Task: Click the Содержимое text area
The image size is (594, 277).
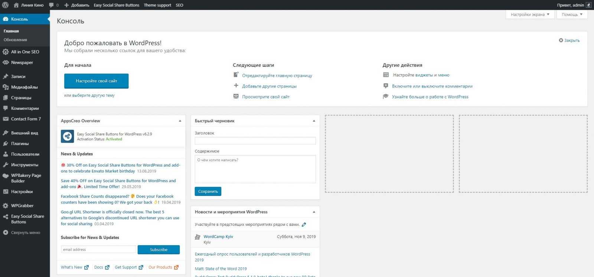Action: coord(255,169)
